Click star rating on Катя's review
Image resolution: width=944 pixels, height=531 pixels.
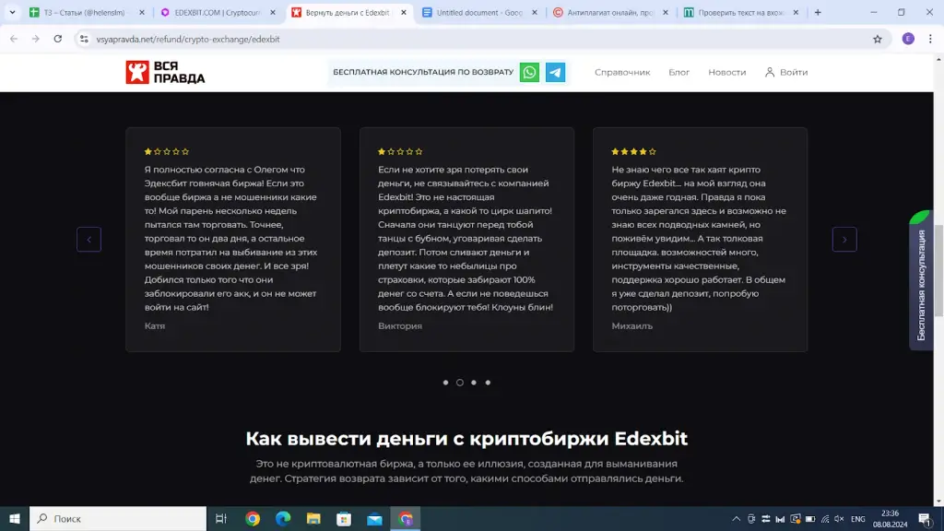tap(167, 152)
